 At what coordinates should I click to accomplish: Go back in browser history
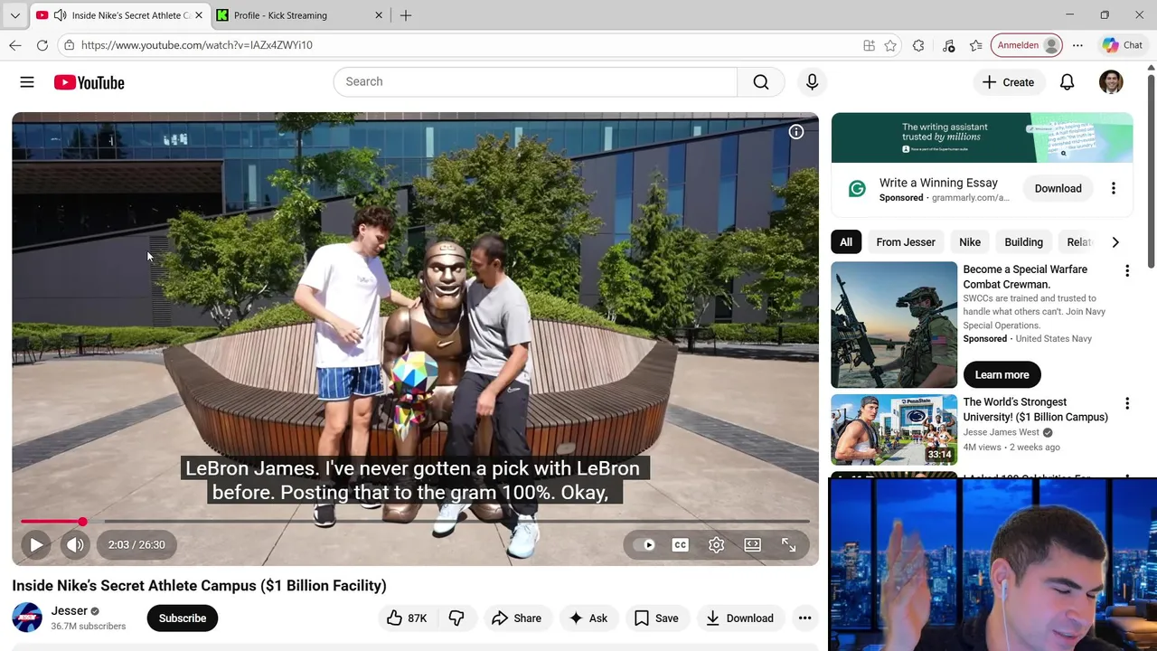(14, 45)
